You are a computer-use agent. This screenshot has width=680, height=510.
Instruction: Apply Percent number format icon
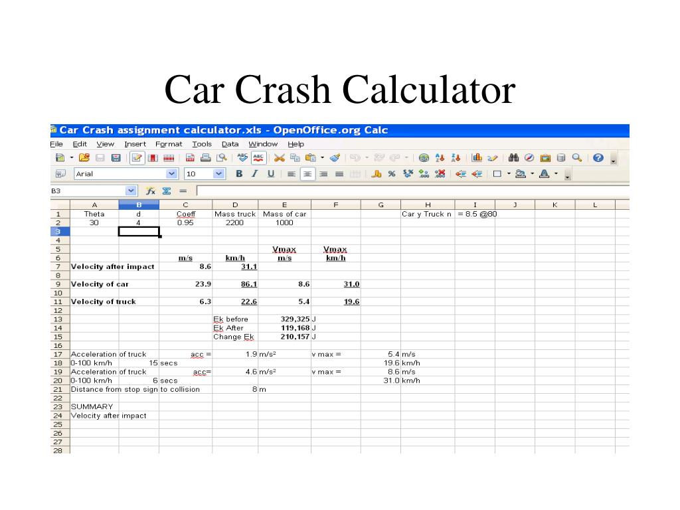pos(392,174)
